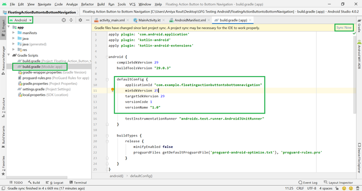Open the Android project view dropdown
The width and height of the screenshot is (362, 191).
click(x=21, y=20)
